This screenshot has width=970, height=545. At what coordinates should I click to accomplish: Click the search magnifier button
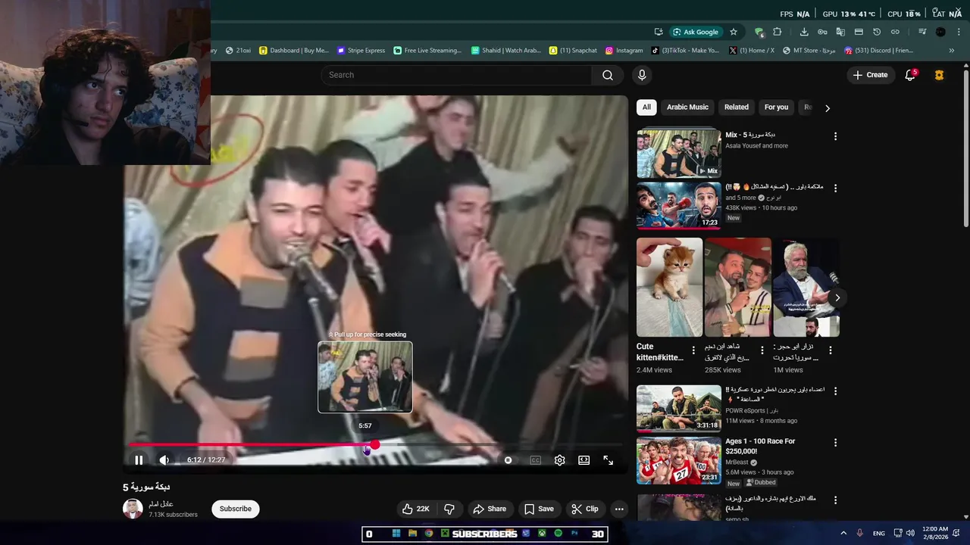pos(608,75)
